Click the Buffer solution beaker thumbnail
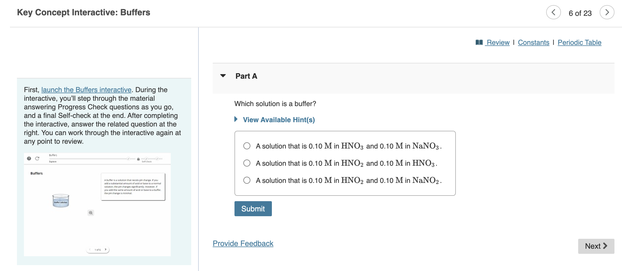 pos(61,201)
